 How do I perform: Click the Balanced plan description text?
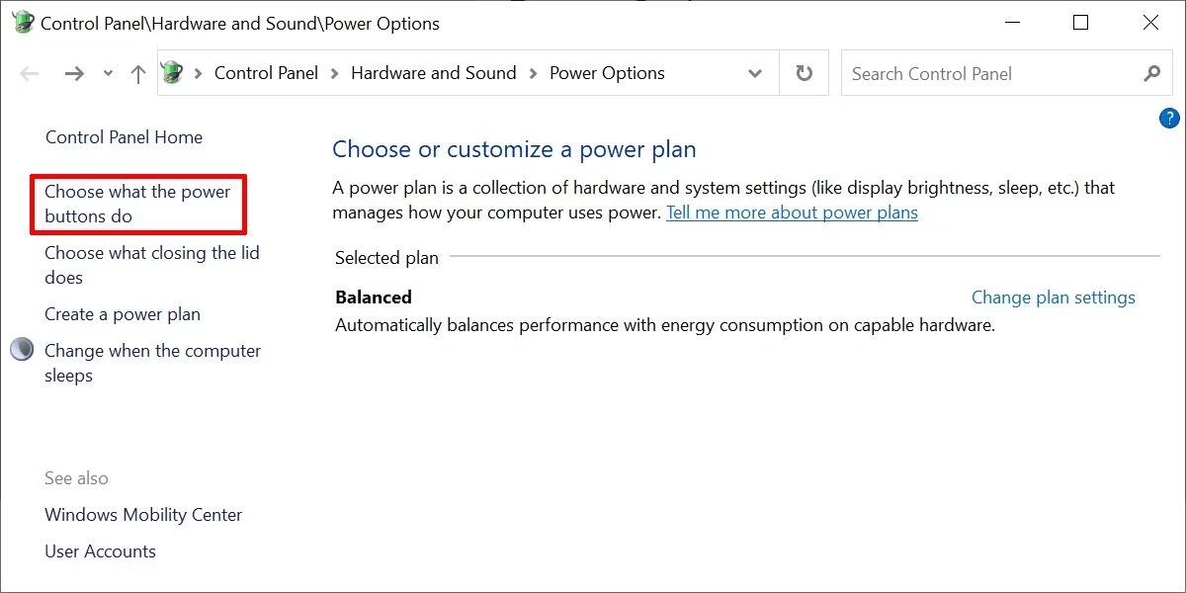pos(665,325)
